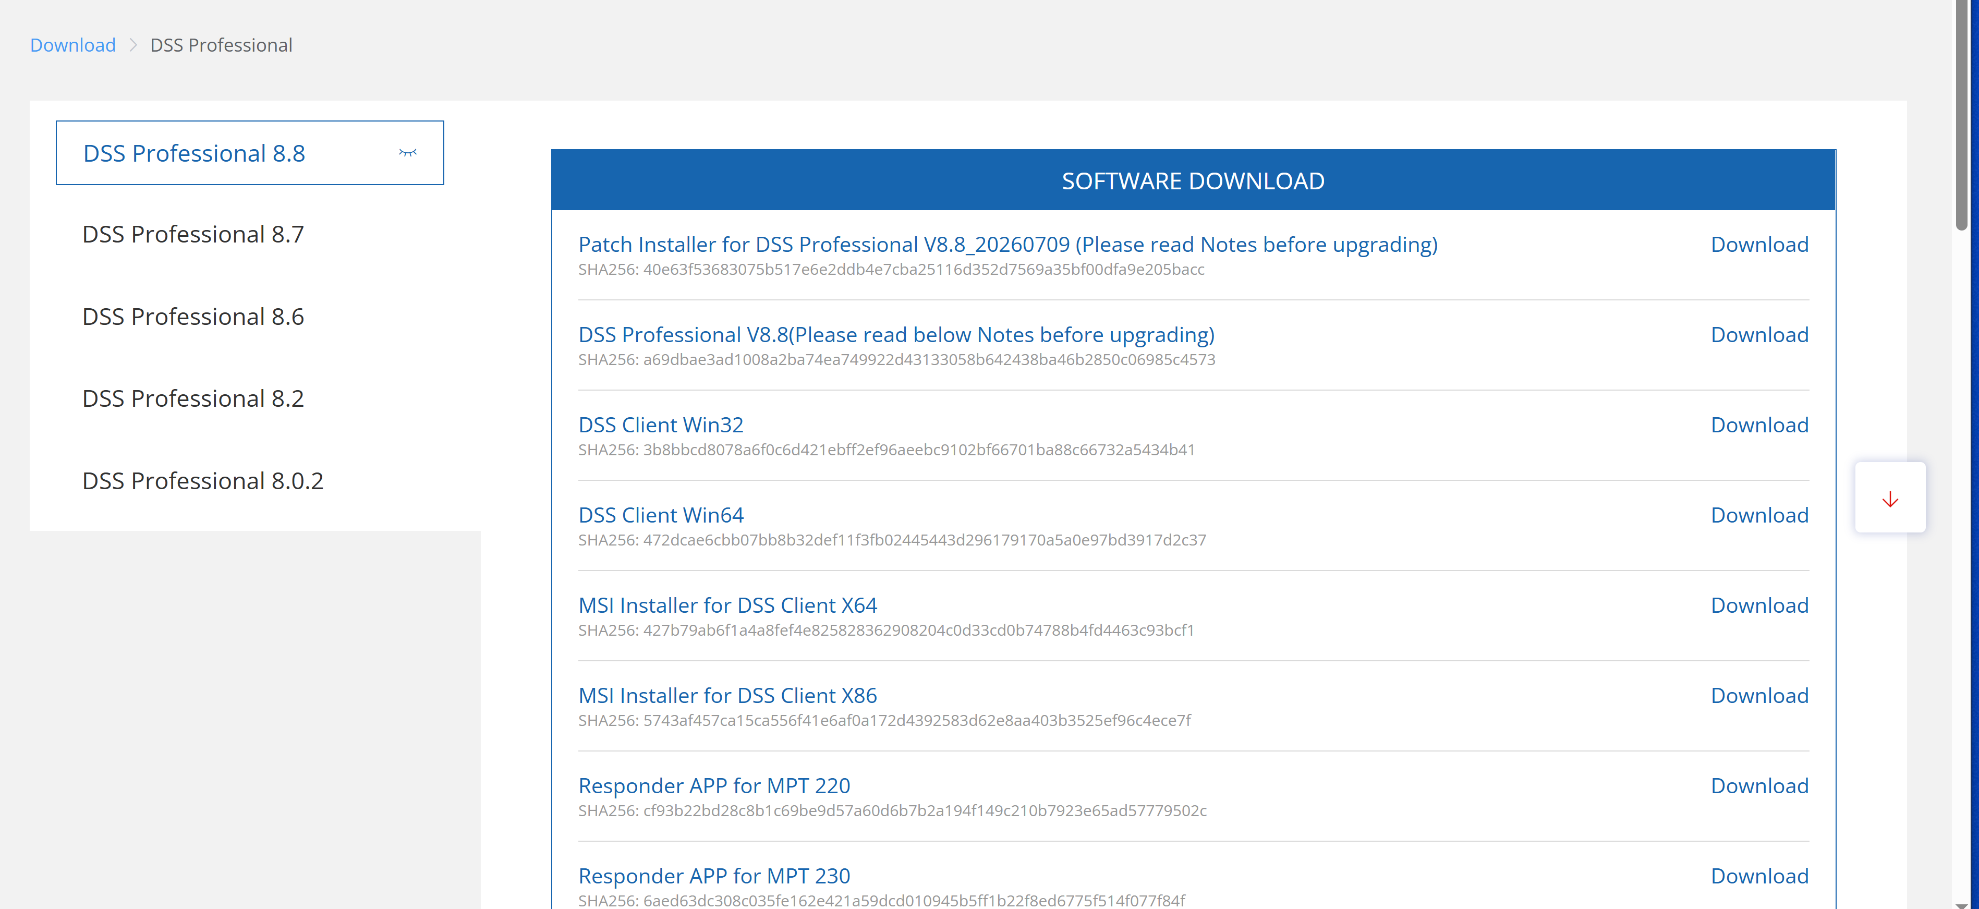This screenshot has height=909, width=1979.
Task: Open the DSS Client Win64 title link
Action: [661, 515]
